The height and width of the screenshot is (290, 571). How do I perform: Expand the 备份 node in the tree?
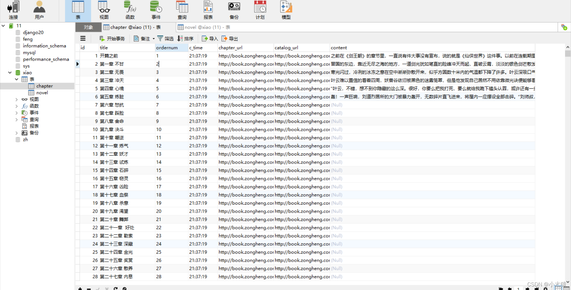point(17,133)
